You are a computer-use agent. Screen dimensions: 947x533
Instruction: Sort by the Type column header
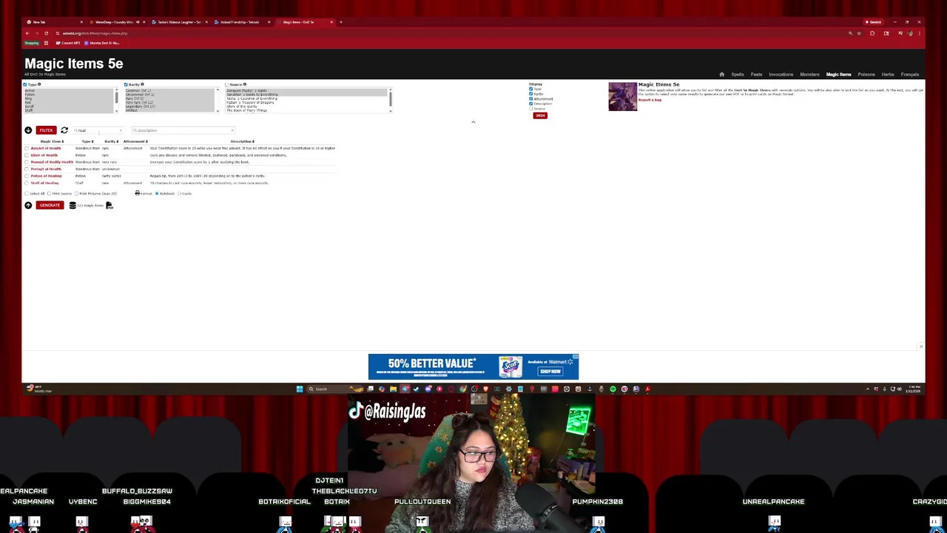tap(87, 141)
